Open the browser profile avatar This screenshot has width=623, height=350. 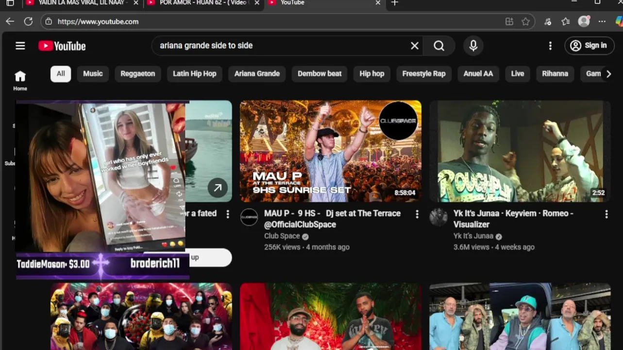(584, 21)
